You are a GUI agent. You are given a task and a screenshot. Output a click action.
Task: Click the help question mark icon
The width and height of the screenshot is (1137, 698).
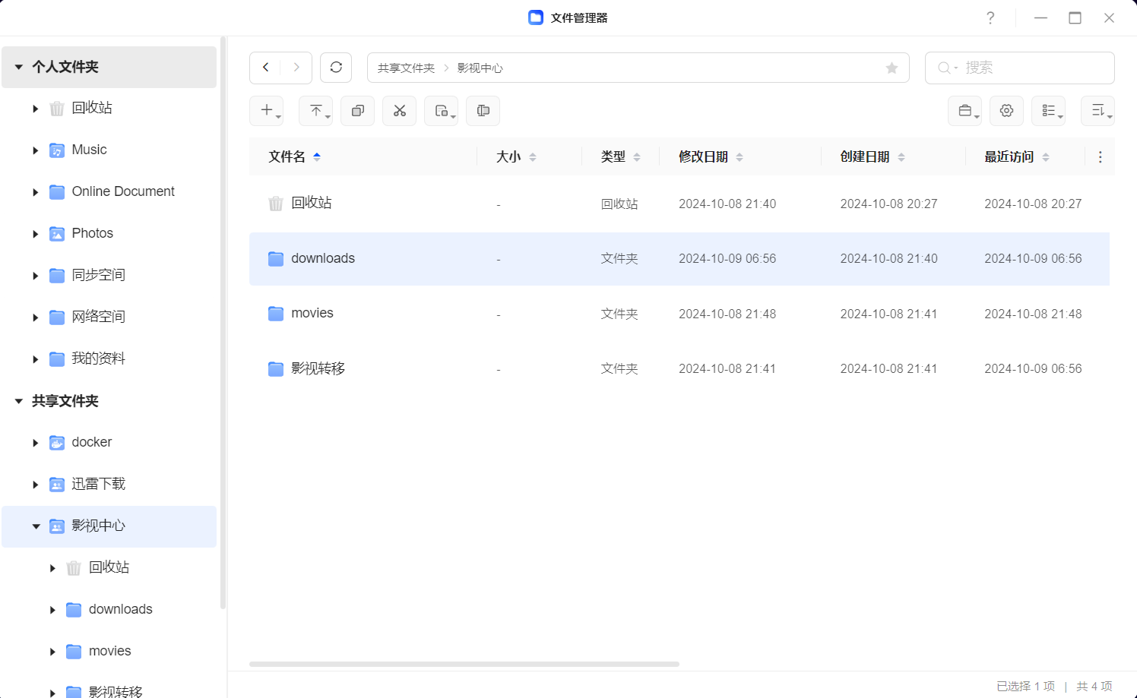tap(990, 18)
